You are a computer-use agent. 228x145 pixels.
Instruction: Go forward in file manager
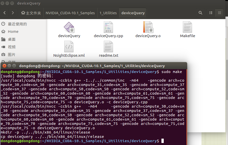coord(13,13)
